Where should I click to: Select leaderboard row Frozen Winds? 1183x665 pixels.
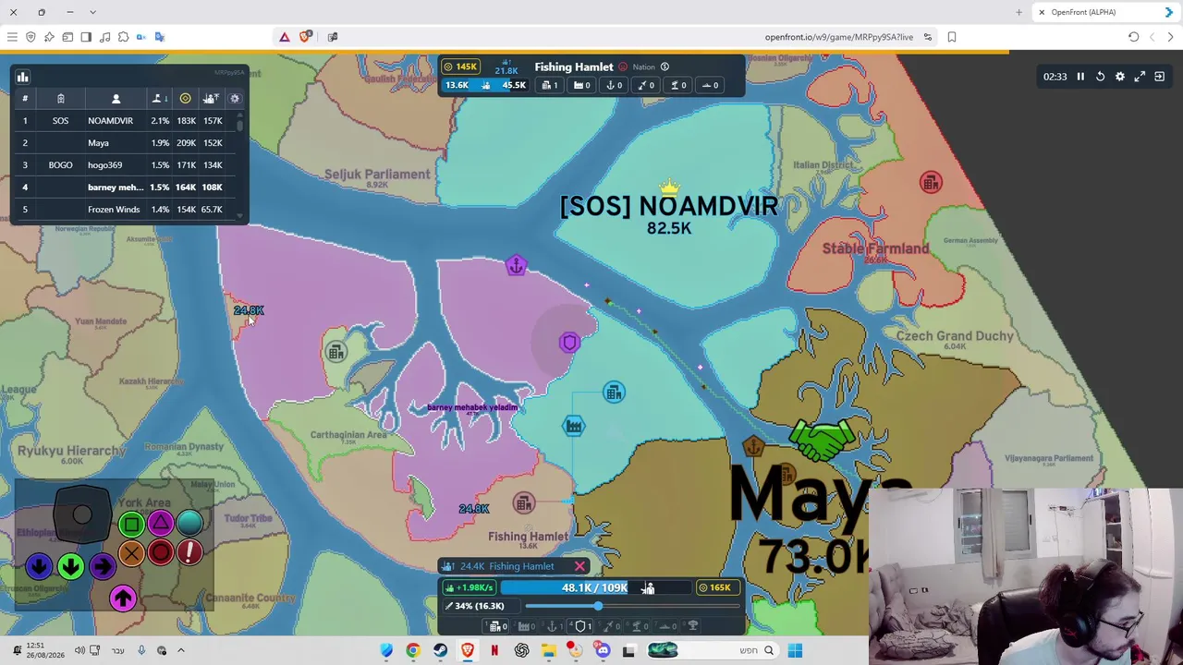[x=124, y=210]
